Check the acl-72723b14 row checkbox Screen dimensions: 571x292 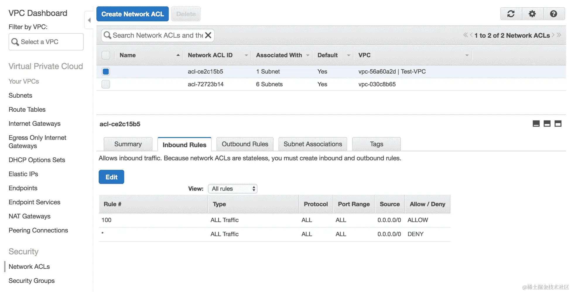(106, 84)
